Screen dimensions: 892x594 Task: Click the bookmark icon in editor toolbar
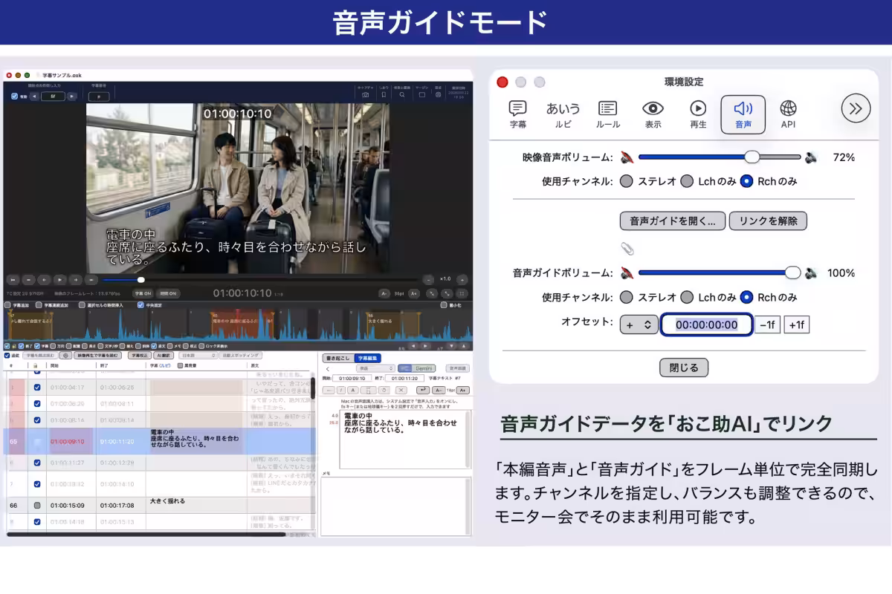[384, 95]
